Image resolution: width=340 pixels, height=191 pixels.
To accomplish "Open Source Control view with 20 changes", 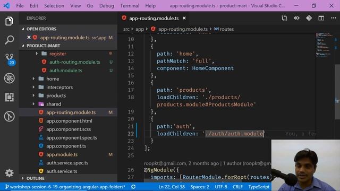I will pyautogui.click(x=10, y=59).
